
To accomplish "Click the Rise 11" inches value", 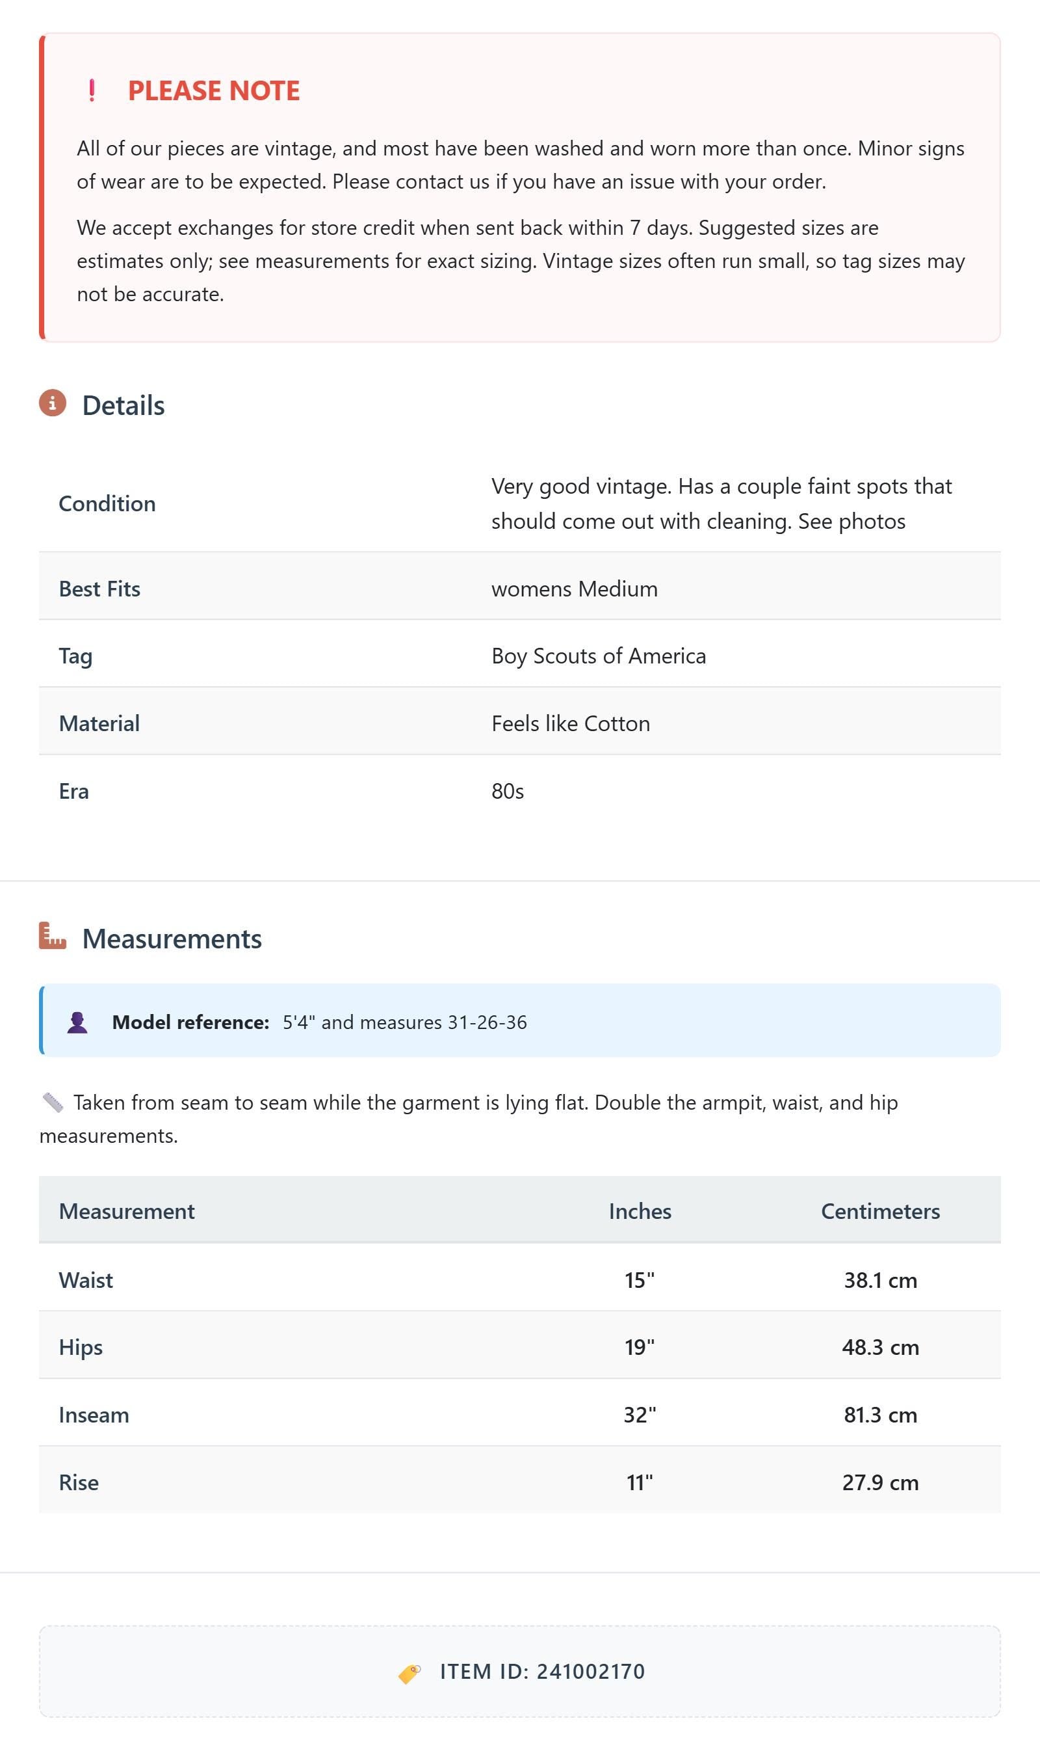I will 640,1482.
